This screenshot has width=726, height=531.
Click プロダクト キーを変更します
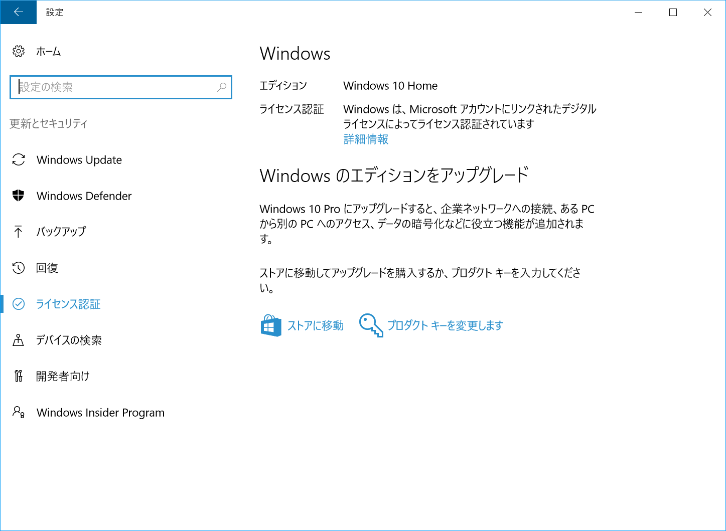coord(445,325)
